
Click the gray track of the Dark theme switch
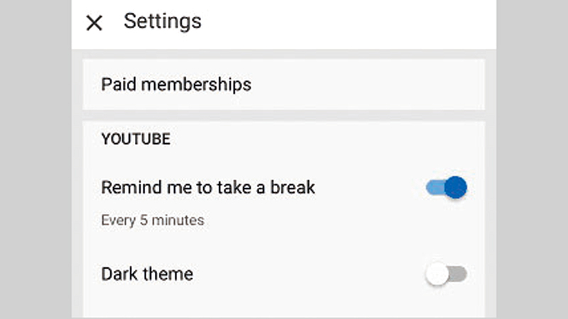click(x=459, y=274)
